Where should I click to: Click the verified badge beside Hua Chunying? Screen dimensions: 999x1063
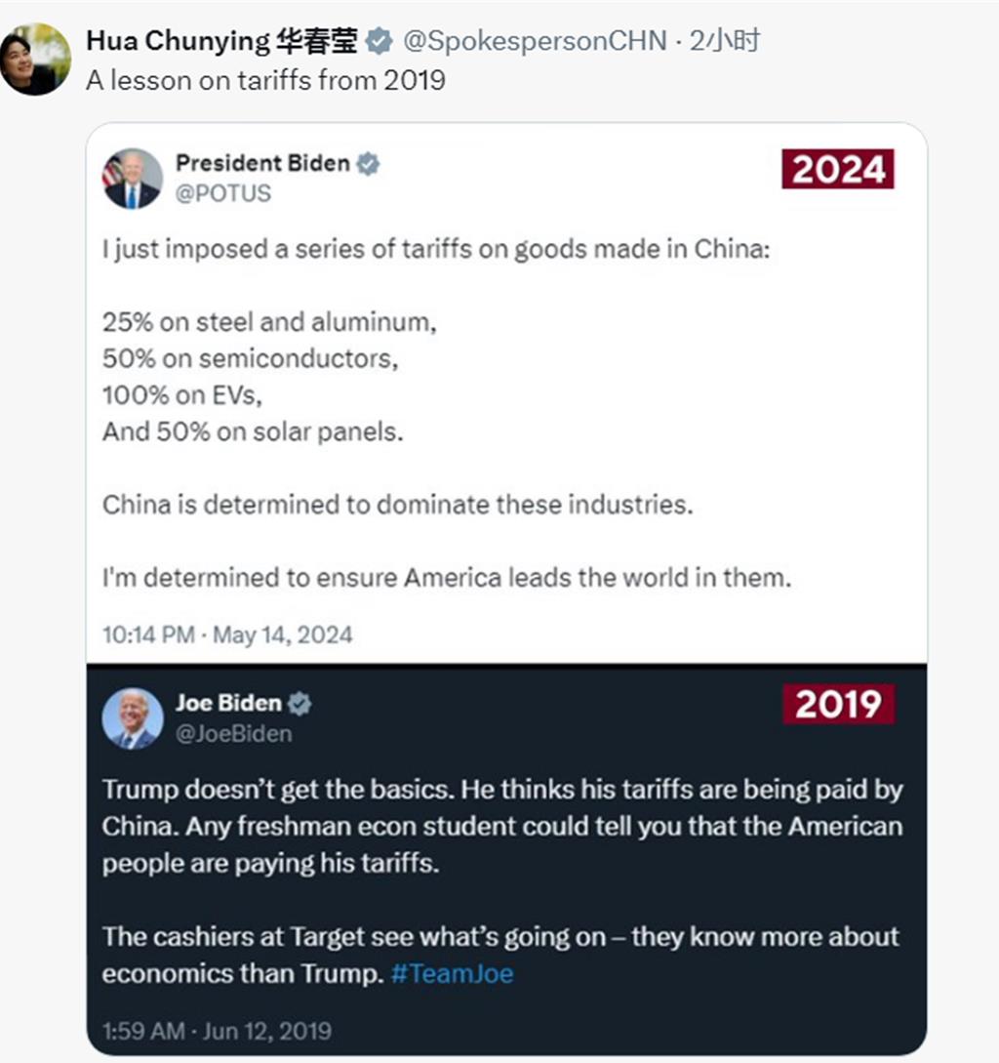coord(379,41)
